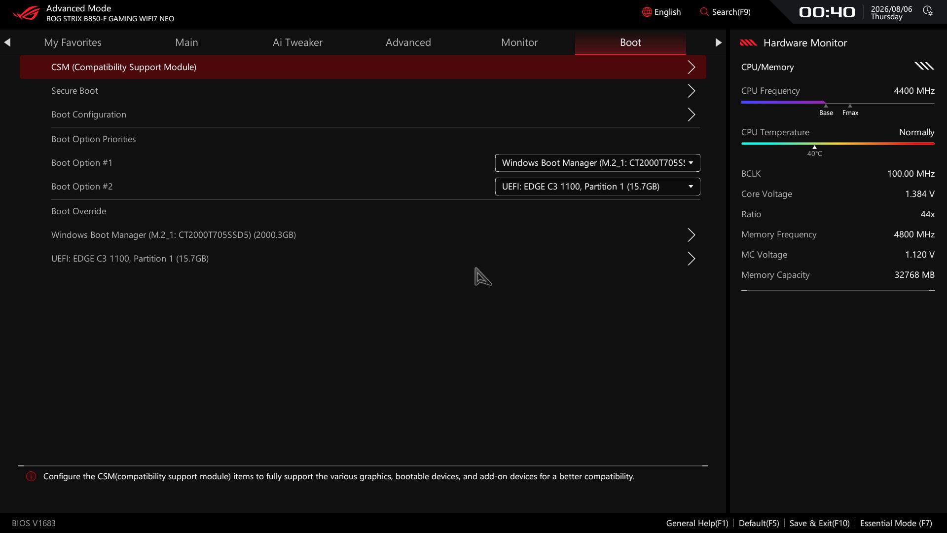
Task: Click Save & Exit(F10)
Action: click(819, 523)
